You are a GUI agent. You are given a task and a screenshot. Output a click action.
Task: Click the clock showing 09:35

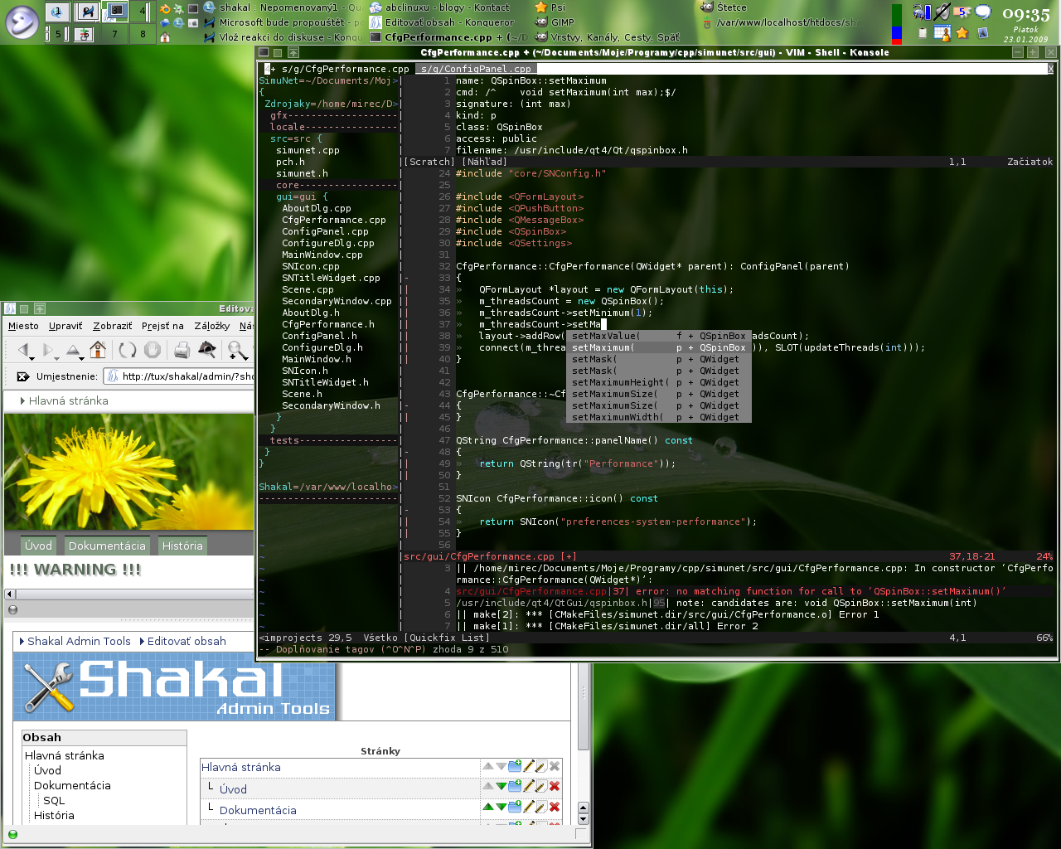[x=1026, y=14]
